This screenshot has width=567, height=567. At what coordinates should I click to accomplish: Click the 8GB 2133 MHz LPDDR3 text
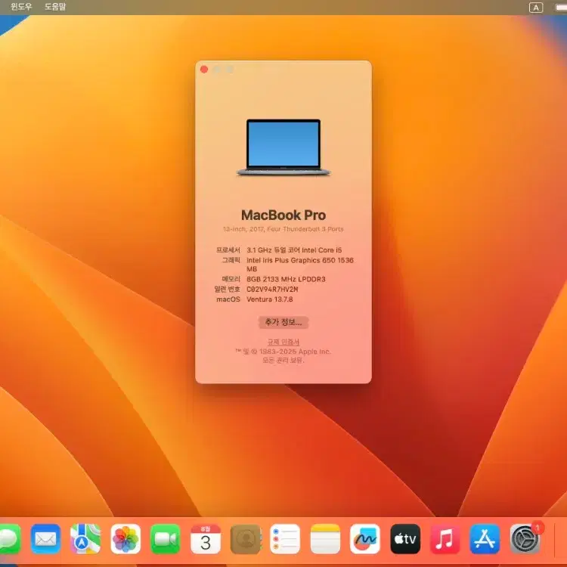[x=286, y=279]
